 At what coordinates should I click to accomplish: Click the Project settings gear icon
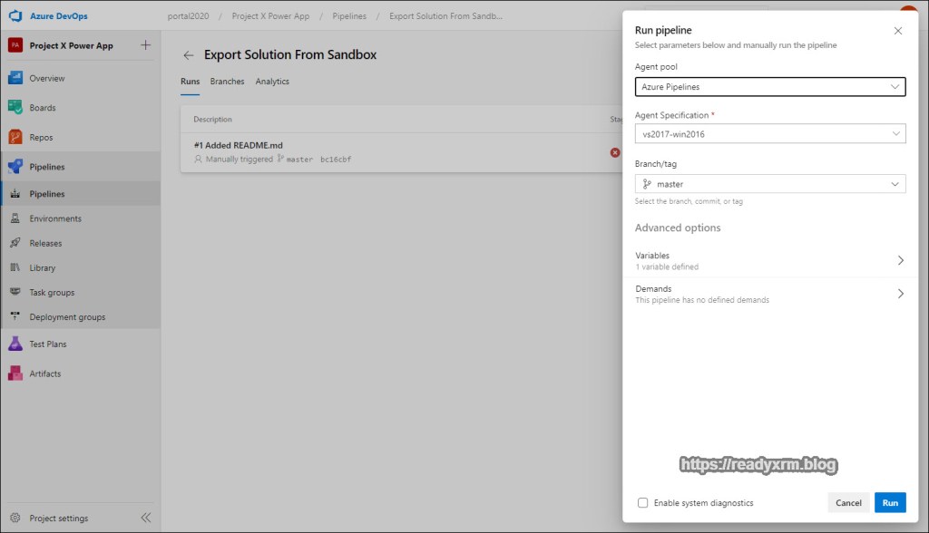point(15,518)
